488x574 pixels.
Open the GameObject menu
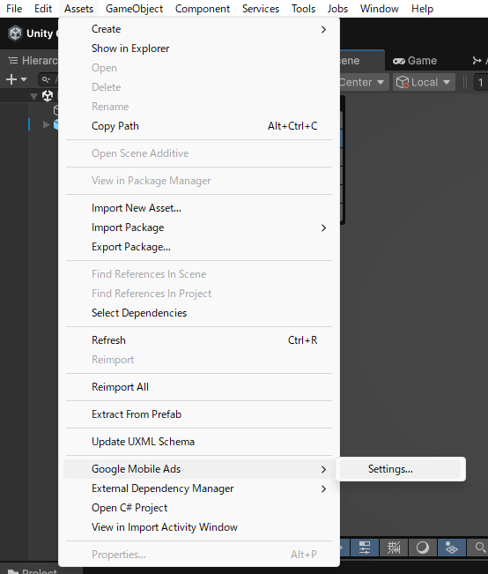[x=134, y=9]
